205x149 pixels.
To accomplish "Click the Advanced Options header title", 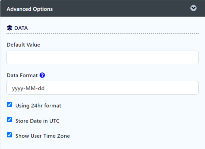I will coord(30,9).
